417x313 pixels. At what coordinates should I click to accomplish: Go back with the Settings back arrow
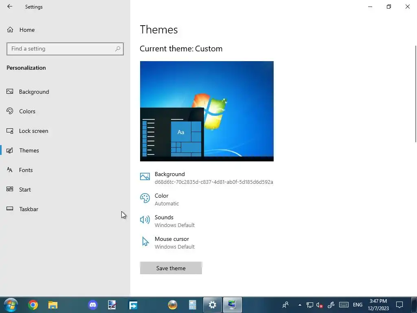pyautogui.click(x=10, y=7)
